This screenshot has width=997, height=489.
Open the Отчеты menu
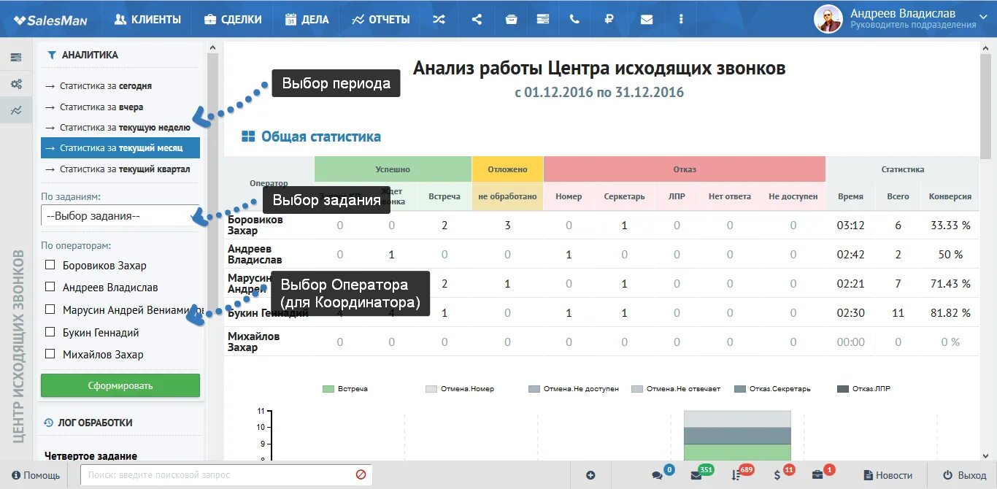pos(380,20)
